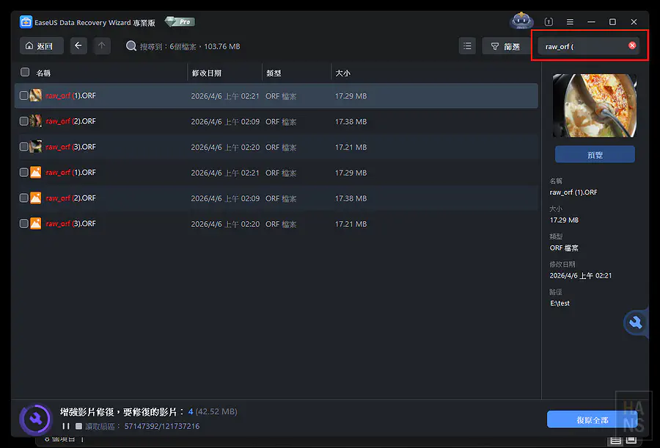Open the 篩選 filter dropdown

tap(505, 46)
